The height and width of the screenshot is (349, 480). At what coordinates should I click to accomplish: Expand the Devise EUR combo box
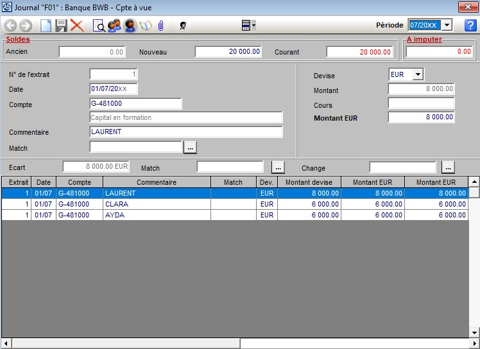(x=418, y=74)
